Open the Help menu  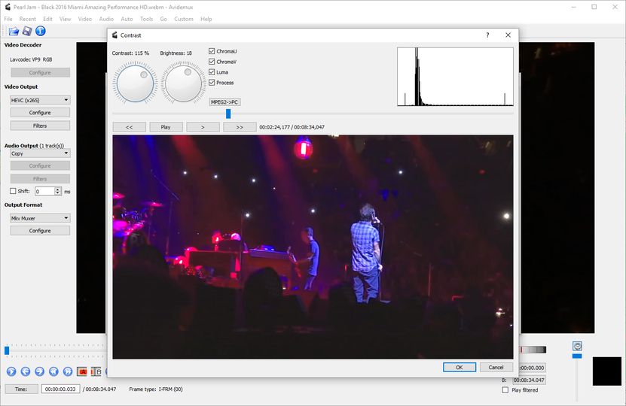point(206,19)
